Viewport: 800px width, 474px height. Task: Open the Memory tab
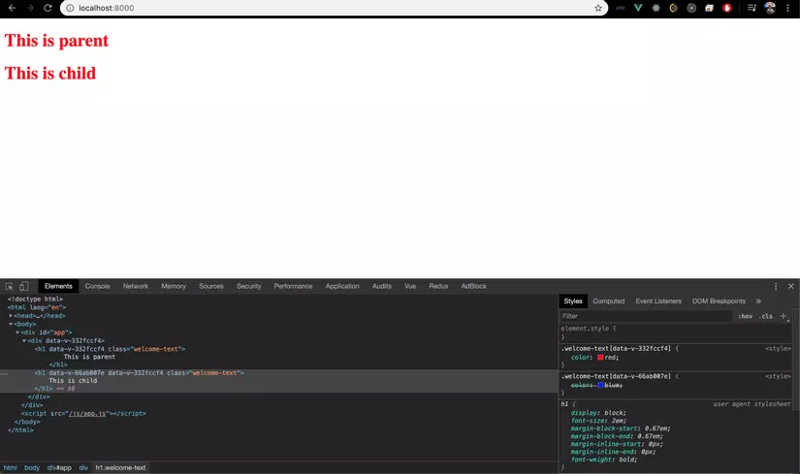point(174,286)
